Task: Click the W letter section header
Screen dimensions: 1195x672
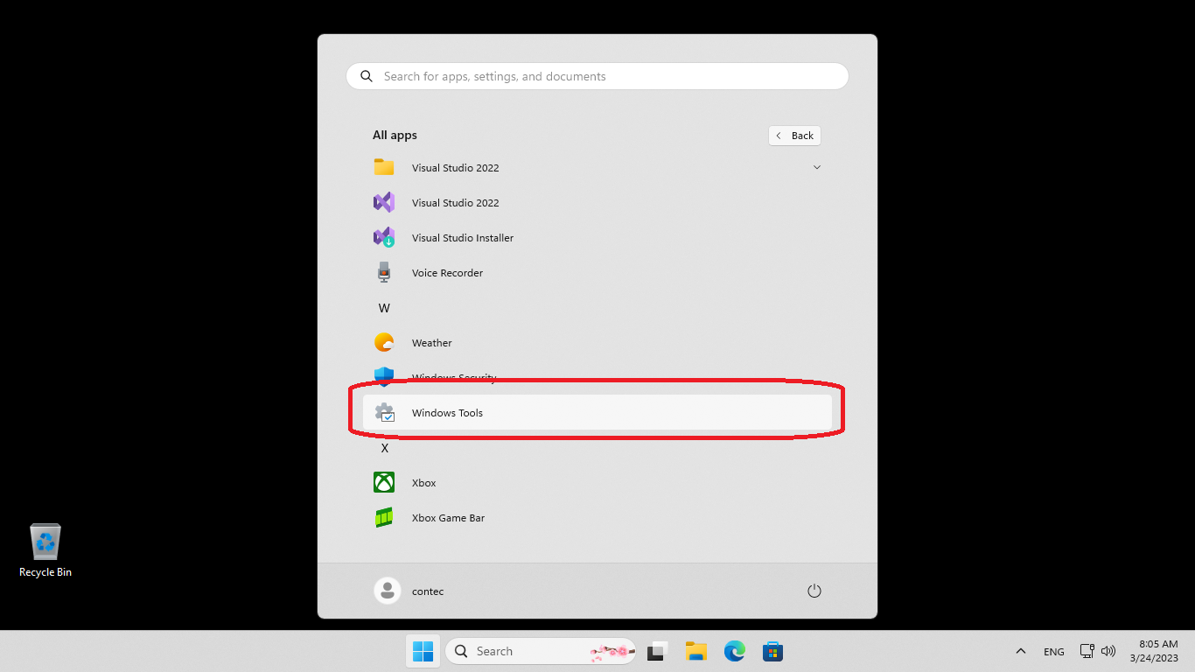Action: coord(384,308)
